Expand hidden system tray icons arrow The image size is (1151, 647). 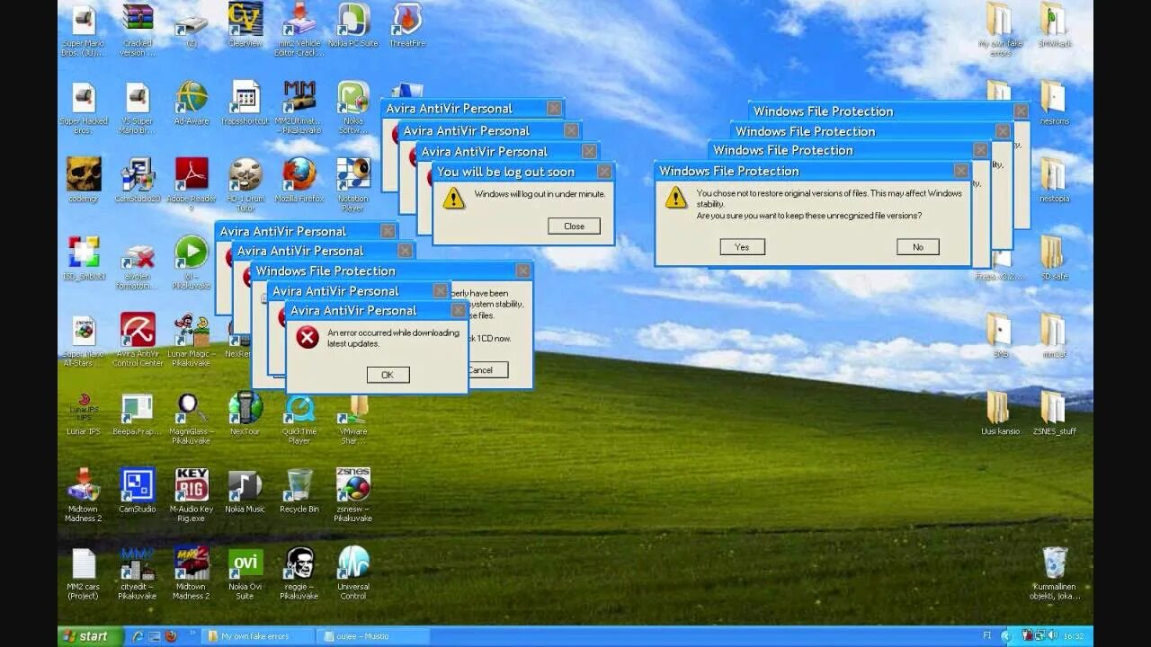point(1008,636)
